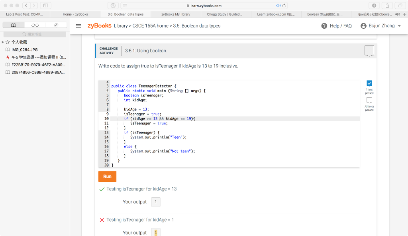Click the Share icon in the toolbar
This screenshot has width=408, height=236.
point(387,5)
